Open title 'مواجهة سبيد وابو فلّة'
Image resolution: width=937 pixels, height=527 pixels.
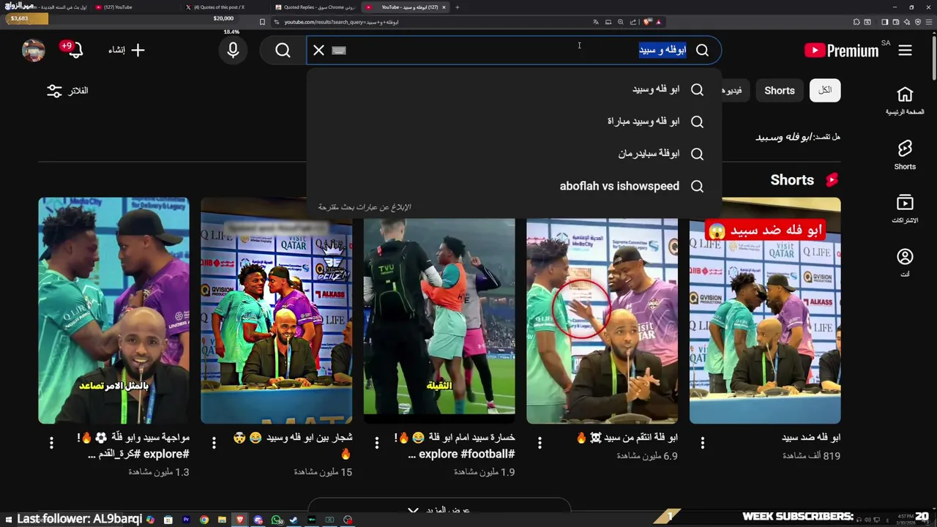133,446
